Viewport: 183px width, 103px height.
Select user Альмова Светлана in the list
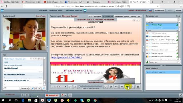tap(162, 40)
